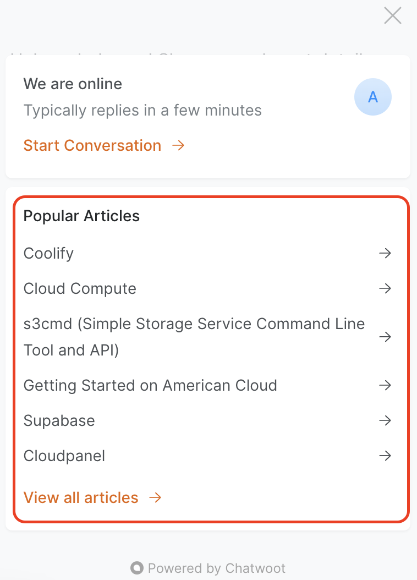Open the Cloudpanel article
This screenshot has width=417, height=580.
click(64, 456)
